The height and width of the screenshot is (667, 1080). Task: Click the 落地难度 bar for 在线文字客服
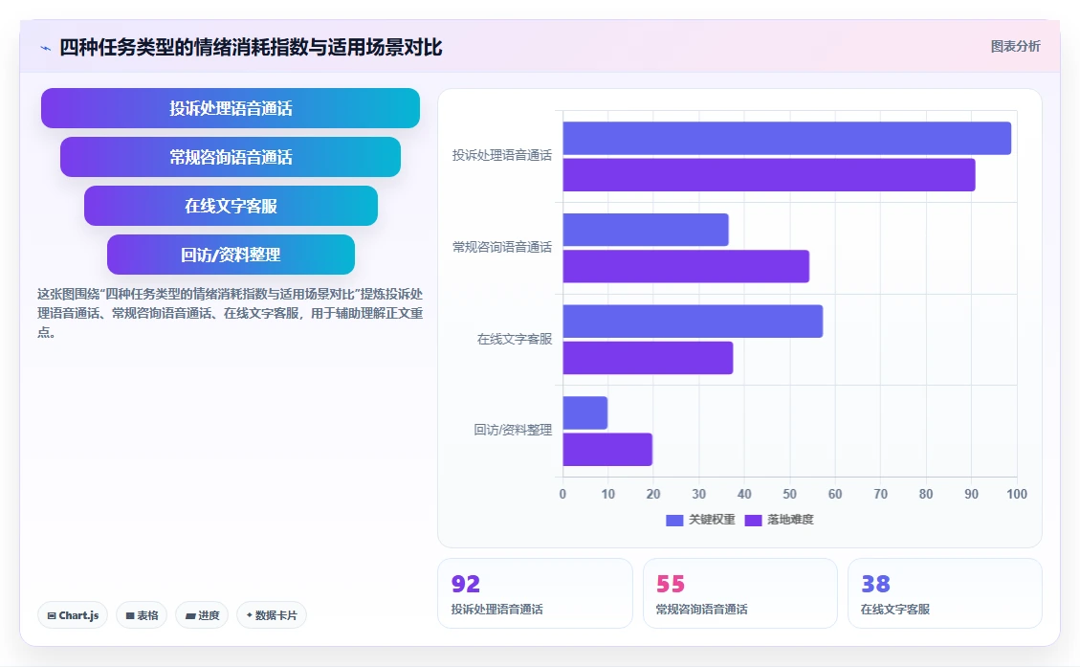[648, 358]
